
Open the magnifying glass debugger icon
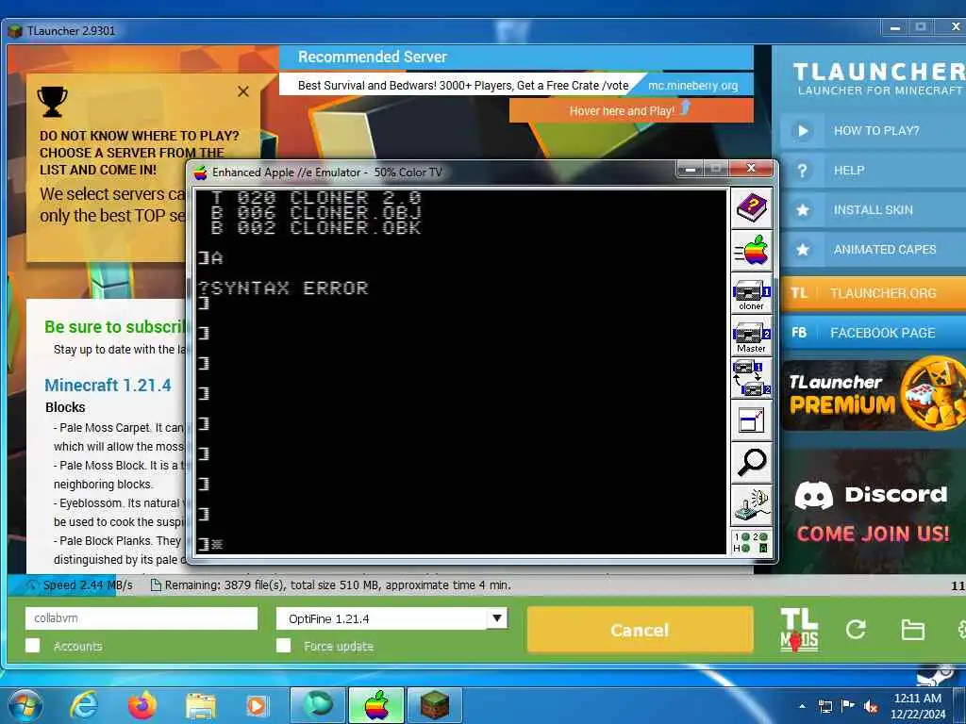[752, 463]
